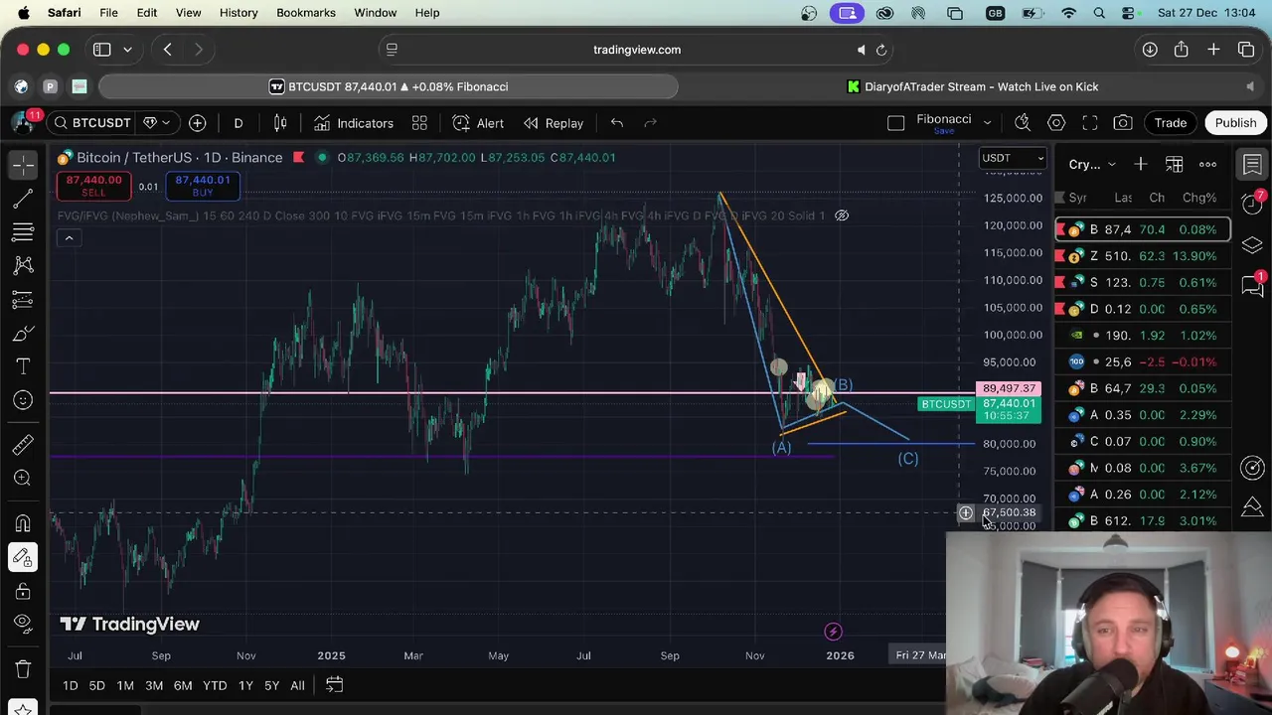Open the user profile avatar menu
The image size is (1272, 715).
(23, 122)
